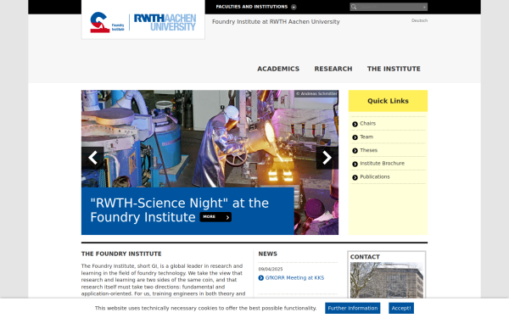Screen dimensions: 509x318
Task: Click the arrow icon beside Theses
Action: click(355, 151)
